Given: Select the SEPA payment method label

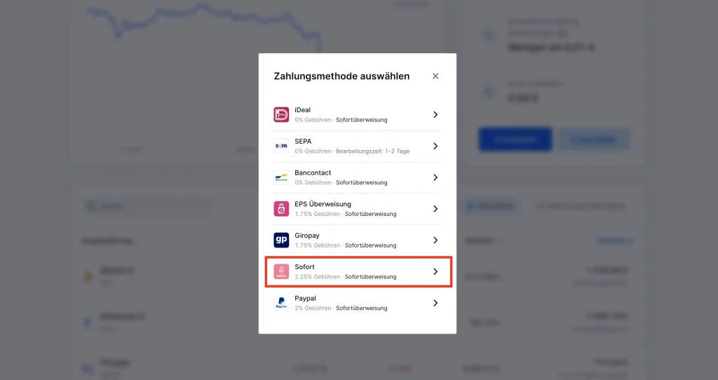Looking at the screenshot, I should [303, 141].
